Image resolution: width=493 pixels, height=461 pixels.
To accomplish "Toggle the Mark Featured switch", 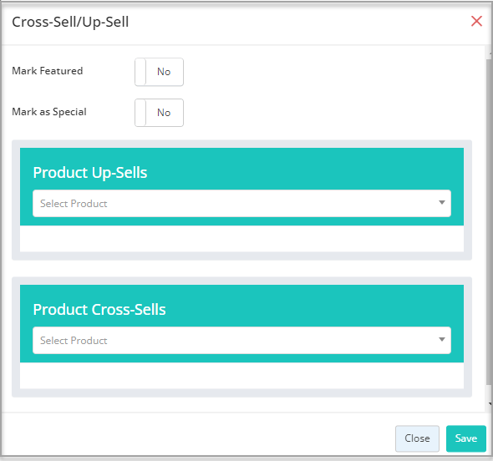I will click(159, 72).
